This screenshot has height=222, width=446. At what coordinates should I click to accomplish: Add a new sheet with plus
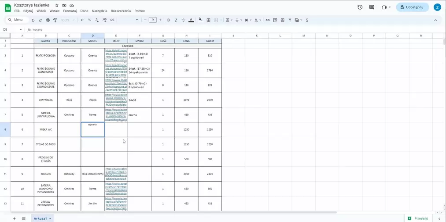[x=14, y=218]
